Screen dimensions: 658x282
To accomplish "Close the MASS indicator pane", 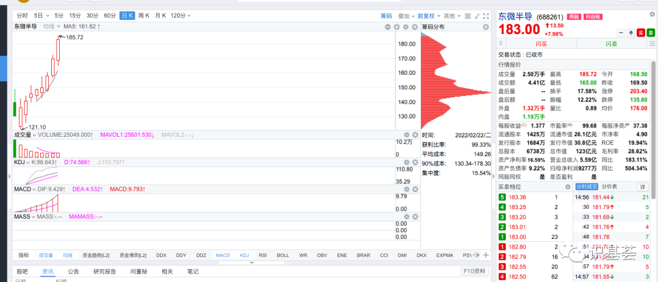I will point(415,217).
